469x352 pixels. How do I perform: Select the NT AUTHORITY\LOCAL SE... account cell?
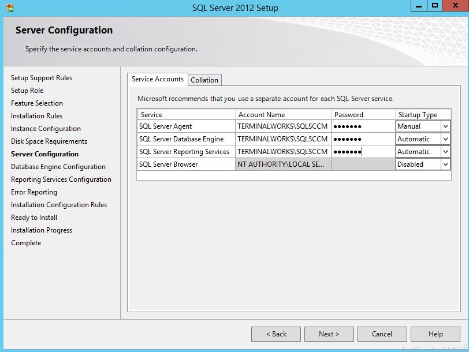[x=283, y=164]
